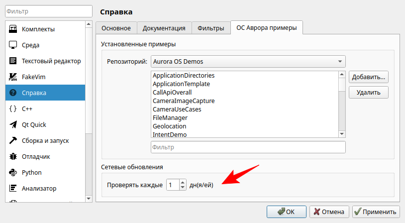Viewport: 405px width, 223px height.
Task: Switch to the Фильтры tab
Action: pyautogui.click(x=211, y=28)
